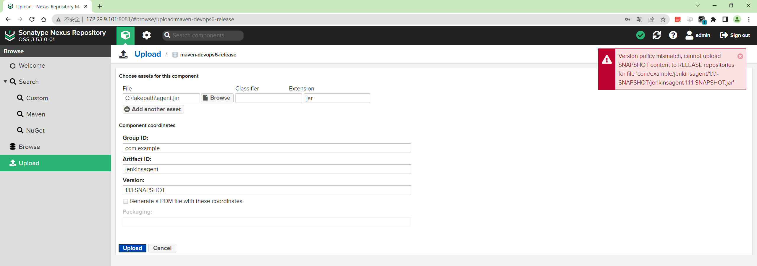Reload the browser page

(x=32, y=19)
